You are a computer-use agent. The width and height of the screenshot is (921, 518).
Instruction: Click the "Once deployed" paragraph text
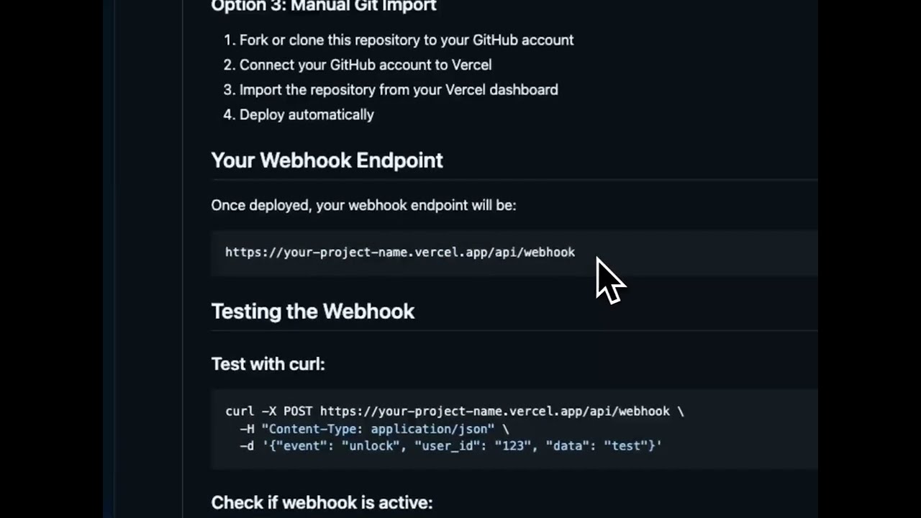click(363, 205)
